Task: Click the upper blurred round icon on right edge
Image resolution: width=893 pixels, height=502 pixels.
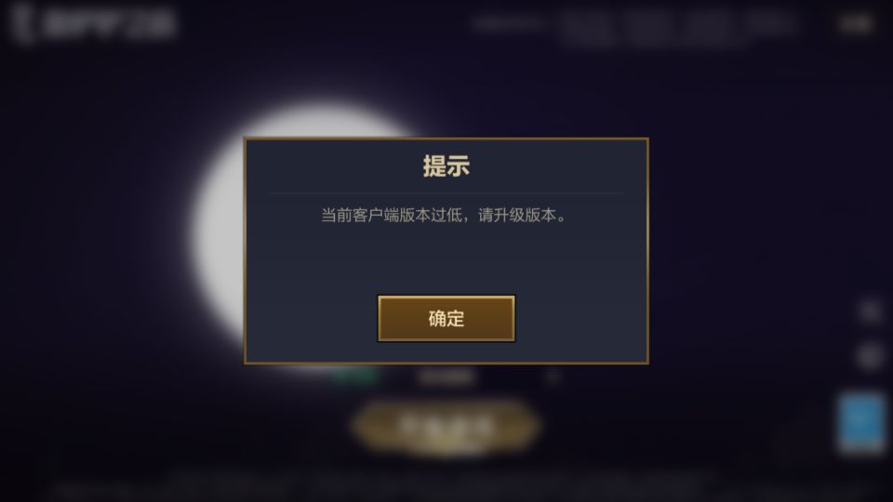Action: coord(870,310)
